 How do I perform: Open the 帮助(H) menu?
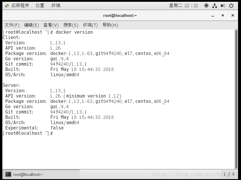tap(110, 25)
